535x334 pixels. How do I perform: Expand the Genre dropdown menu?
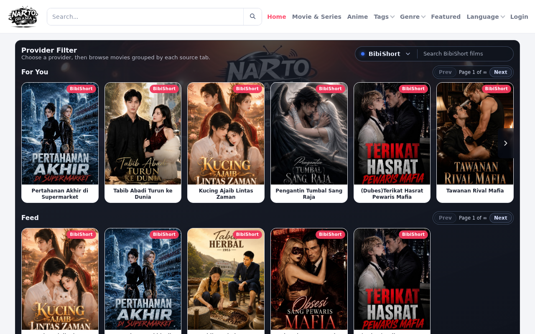413,17
